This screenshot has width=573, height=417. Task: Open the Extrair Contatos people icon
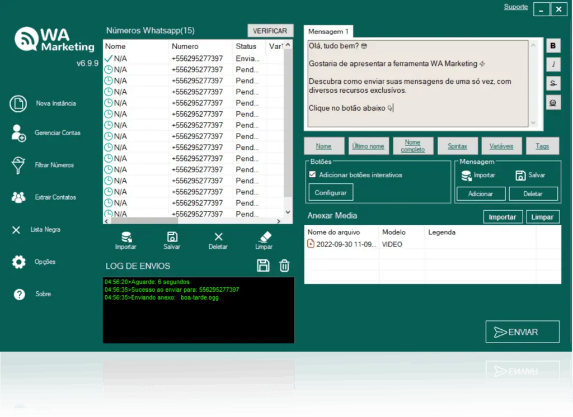click(x=18, y=197)
